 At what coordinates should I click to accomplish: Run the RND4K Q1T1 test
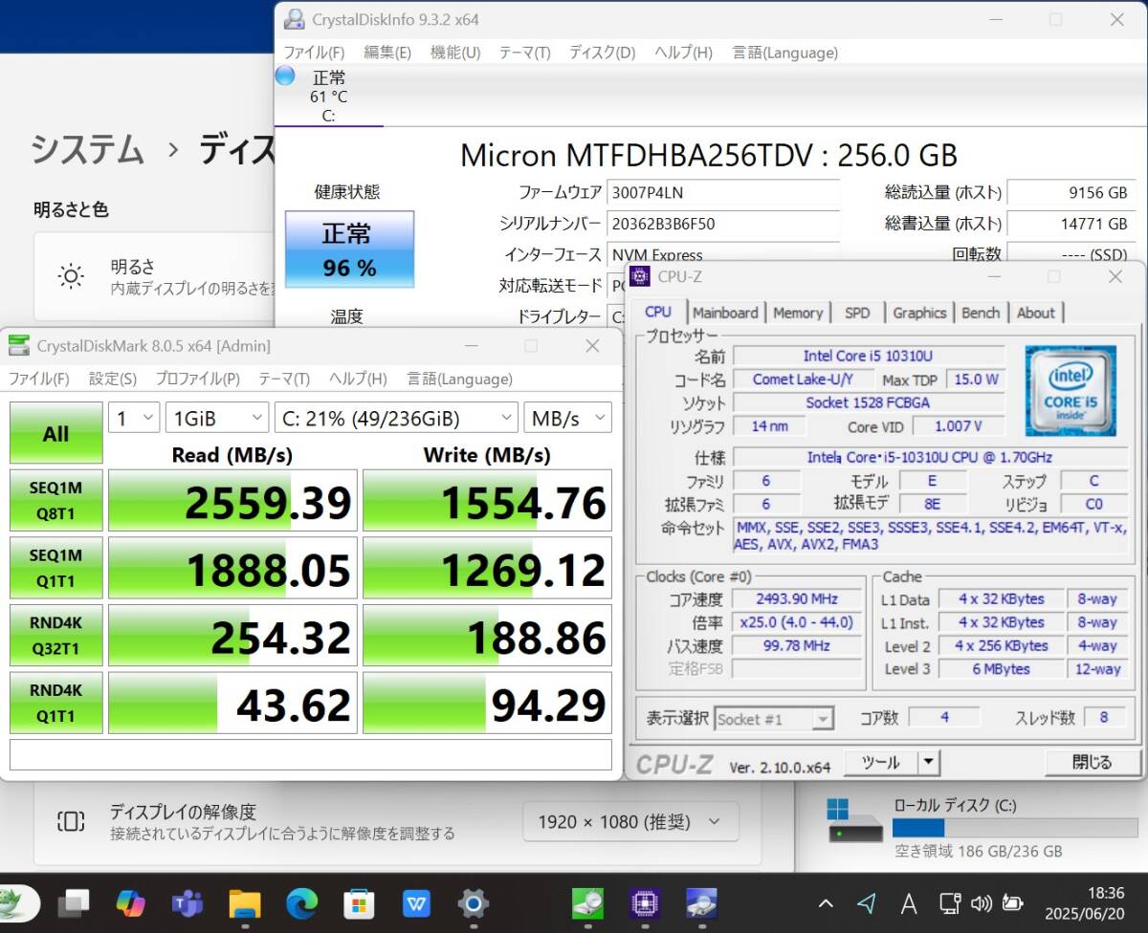pyautogui.click(x=55, y=703)
